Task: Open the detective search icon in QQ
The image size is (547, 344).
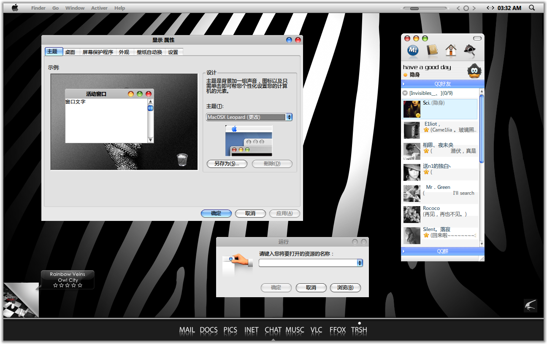Action: (470, 50)
